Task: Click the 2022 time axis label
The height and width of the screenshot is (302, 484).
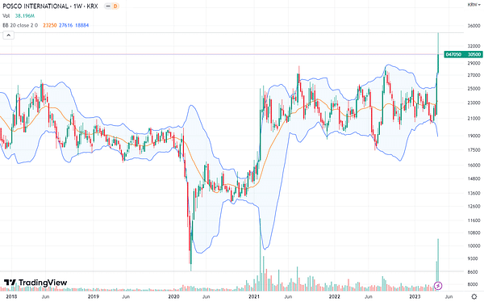Action: point(335,296)
